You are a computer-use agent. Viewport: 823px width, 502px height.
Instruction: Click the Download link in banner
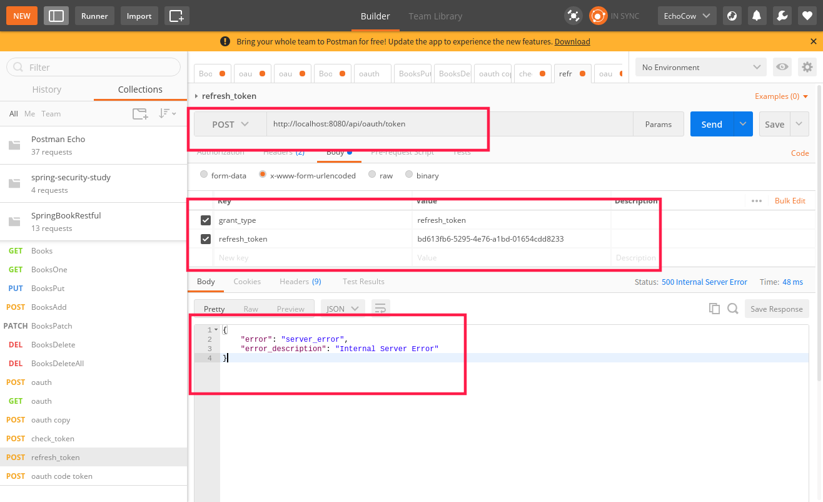572,41
